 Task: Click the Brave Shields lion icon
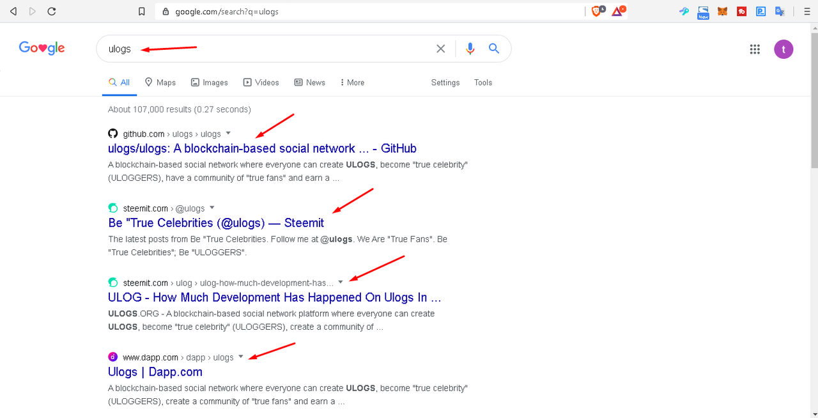596,11
